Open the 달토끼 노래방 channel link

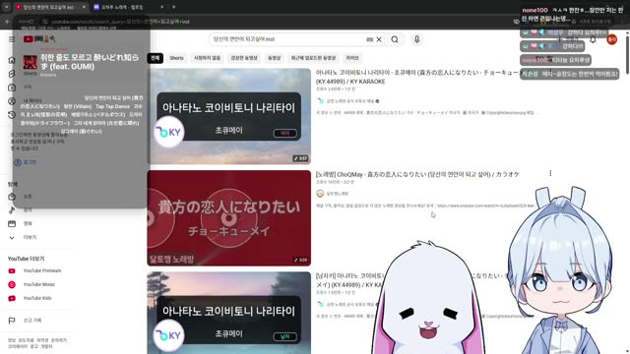point(337,194)
